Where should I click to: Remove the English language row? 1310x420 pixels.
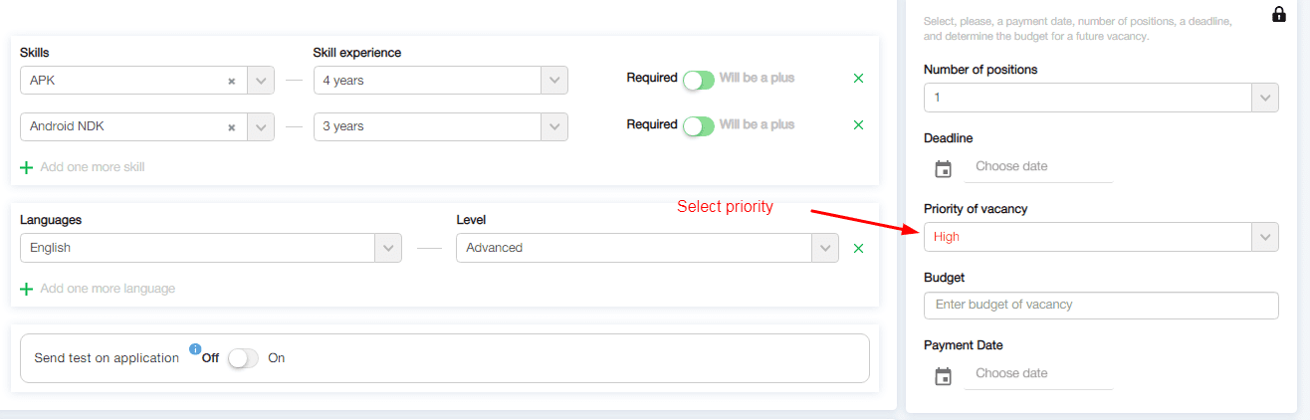[x=858, y=248]
